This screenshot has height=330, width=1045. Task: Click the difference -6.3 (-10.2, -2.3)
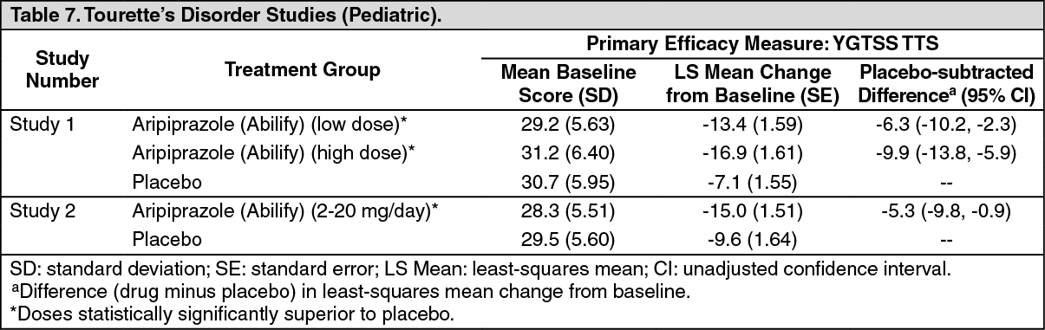click(x=946, y=125)
